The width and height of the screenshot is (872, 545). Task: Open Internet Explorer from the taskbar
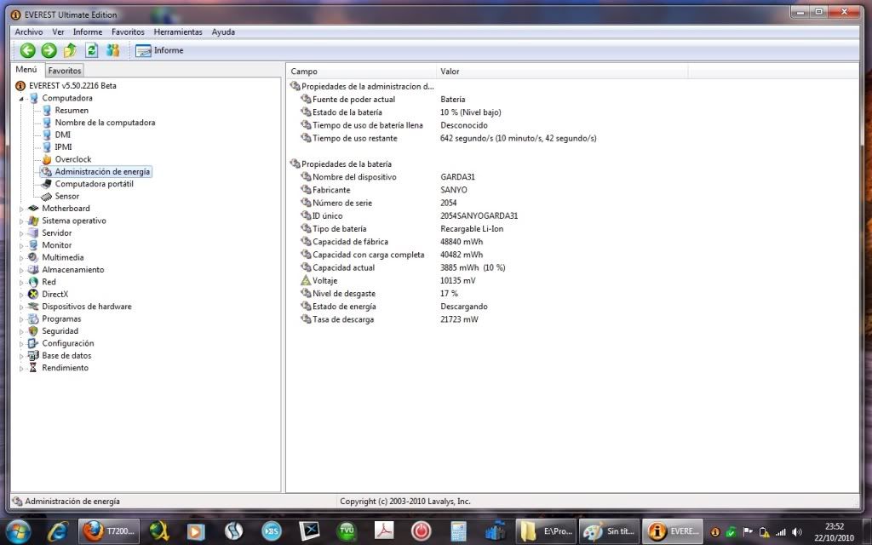(57, 531)
